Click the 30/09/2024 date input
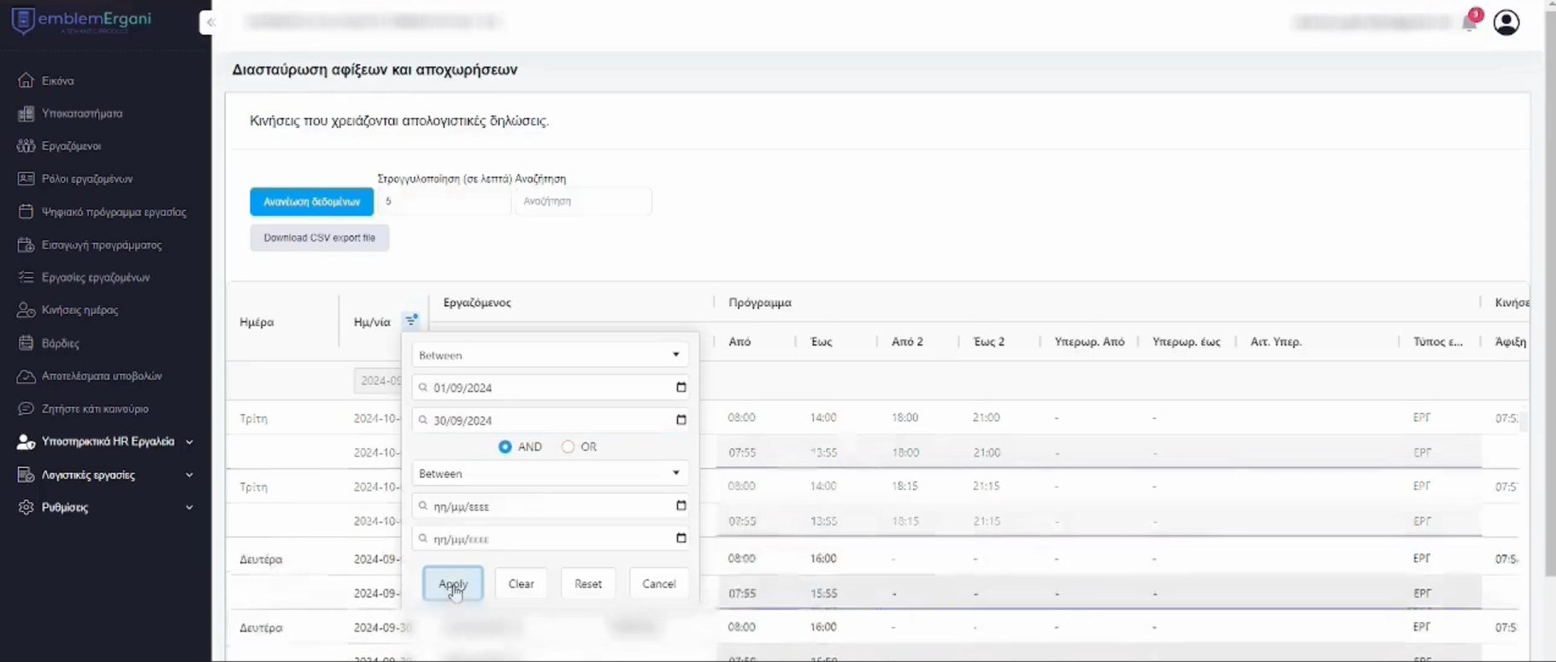The image size is (1556, 662). pyautogui.click(x=550, y=420)
